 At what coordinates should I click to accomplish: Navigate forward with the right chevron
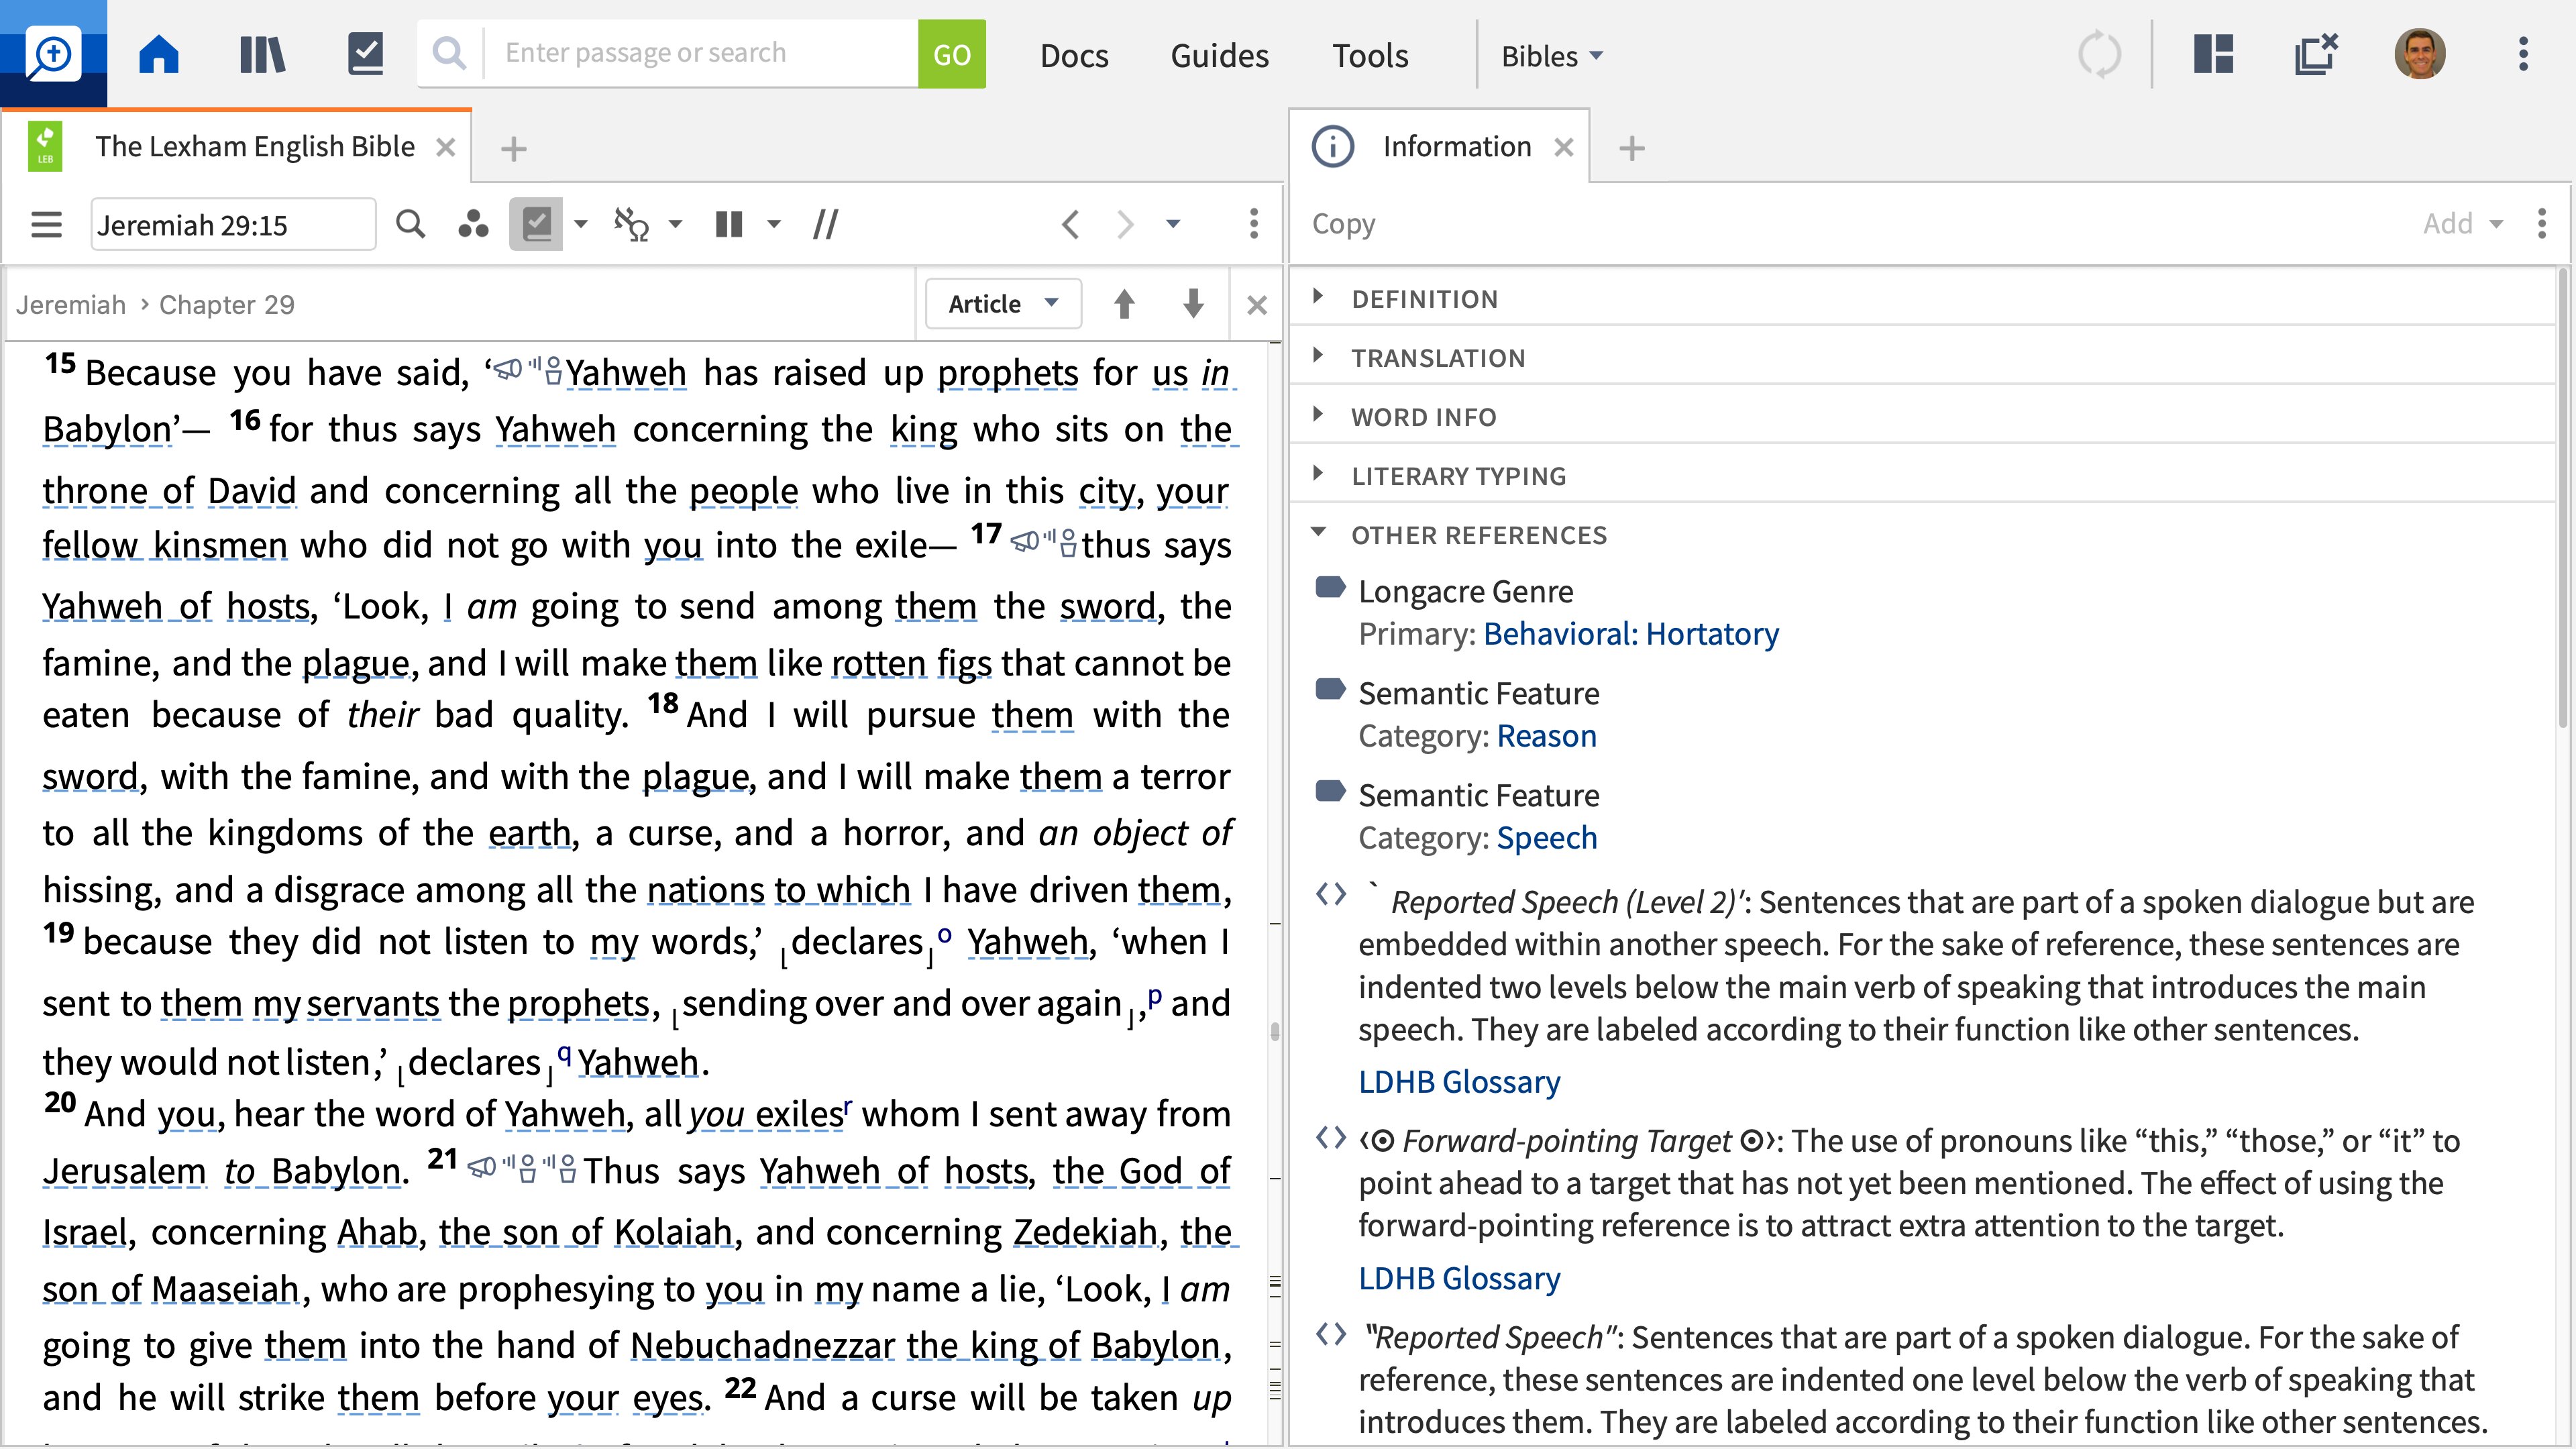tap(1125, 224)
